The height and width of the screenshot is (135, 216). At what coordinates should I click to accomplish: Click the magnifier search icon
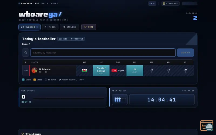click(26, 53)
